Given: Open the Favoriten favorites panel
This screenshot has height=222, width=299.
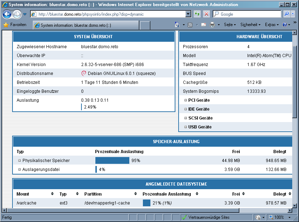Looking at the screenshot, I should point(15,25).
